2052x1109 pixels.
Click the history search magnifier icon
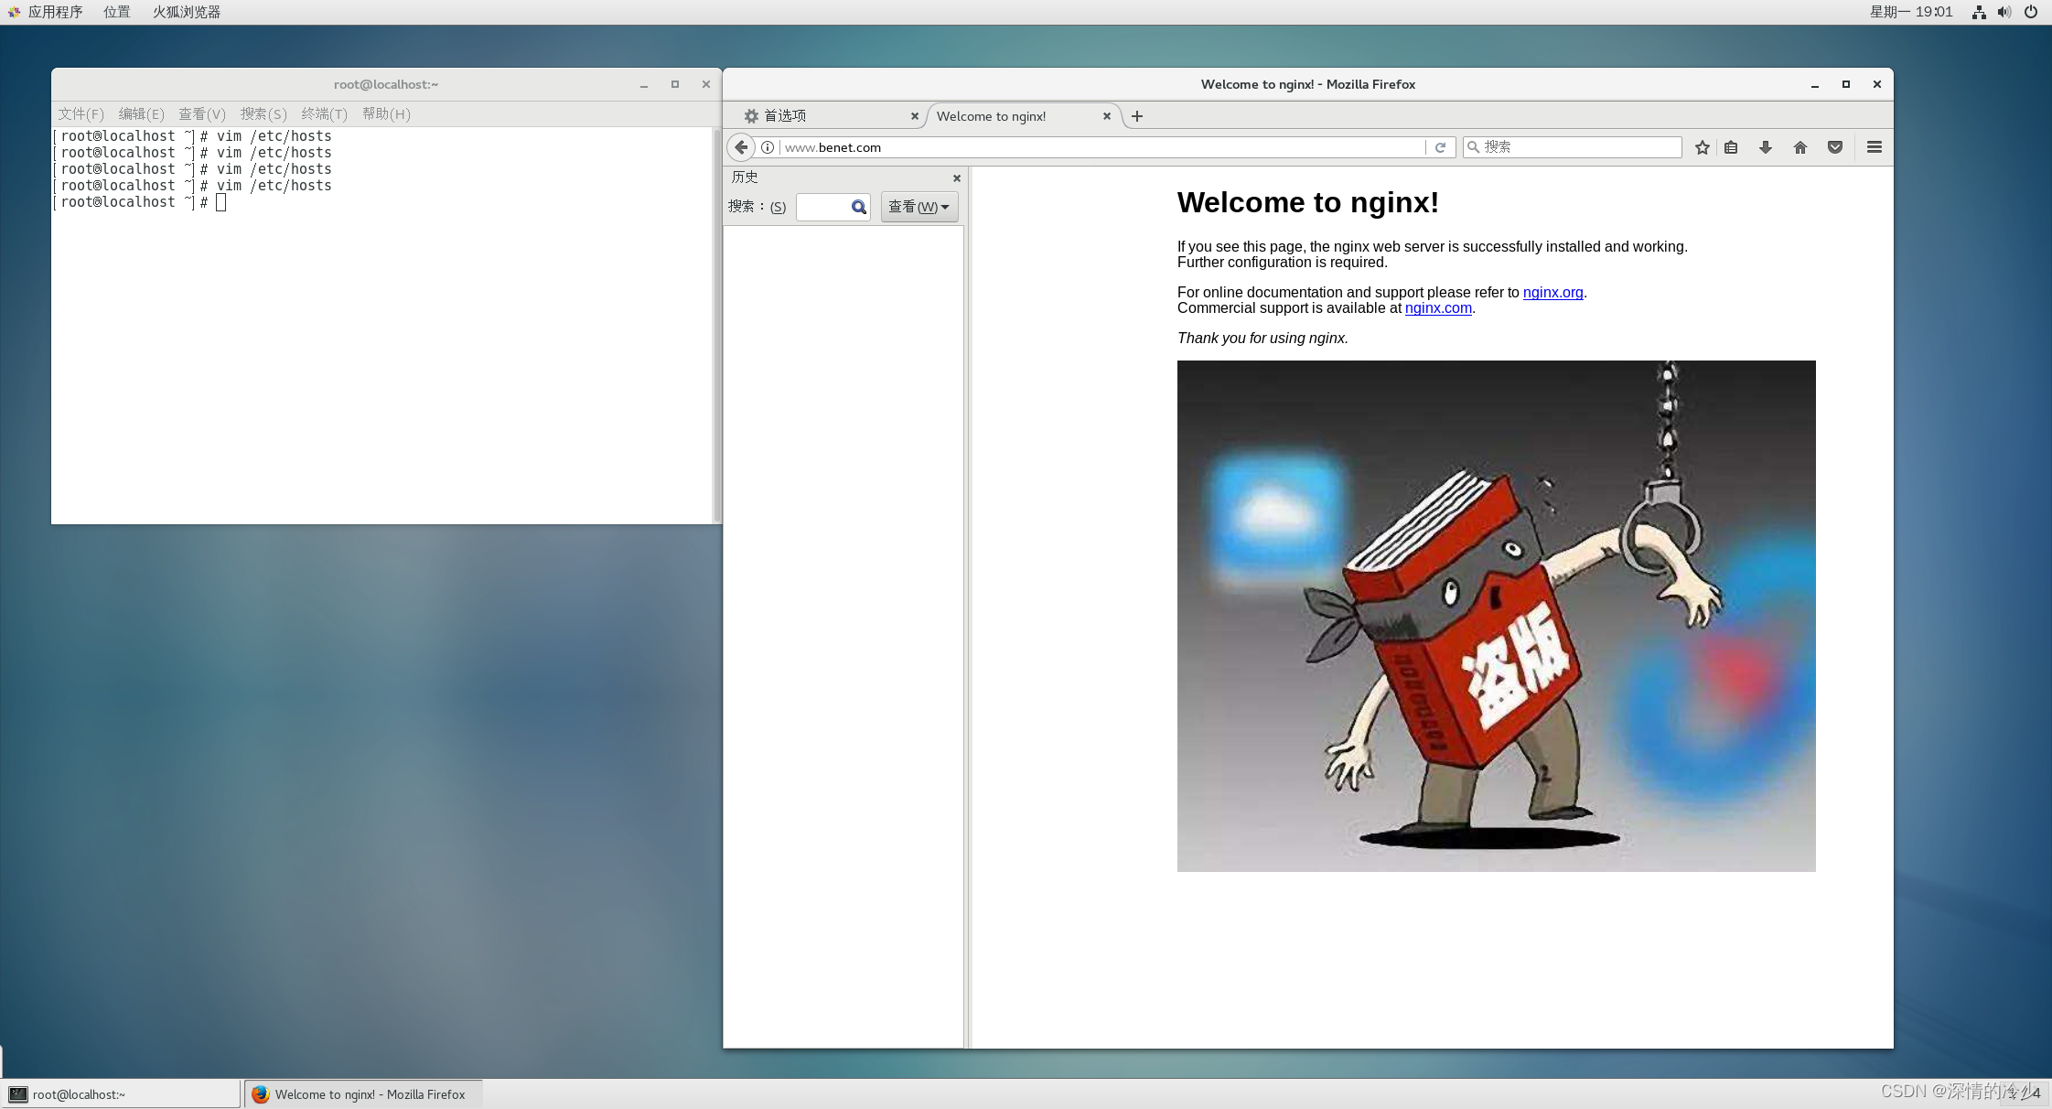coord(858,207)
